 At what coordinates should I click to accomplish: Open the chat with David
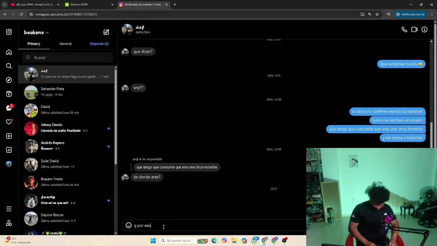click(x=66, y=110)
